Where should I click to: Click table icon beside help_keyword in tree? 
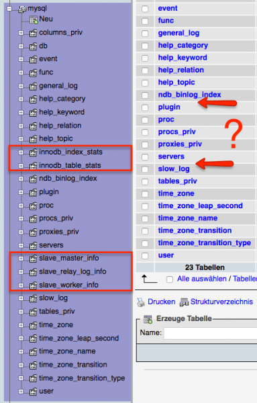point(33,113)
